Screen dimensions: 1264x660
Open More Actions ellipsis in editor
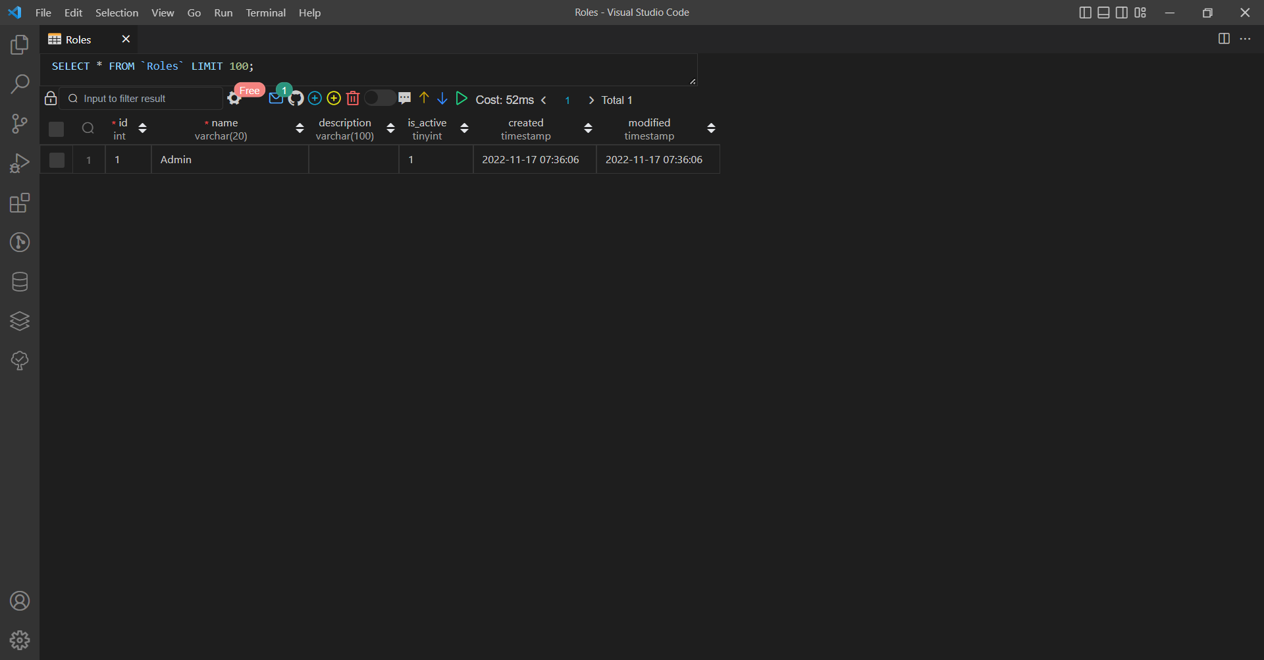click(x=1245, y=39)
